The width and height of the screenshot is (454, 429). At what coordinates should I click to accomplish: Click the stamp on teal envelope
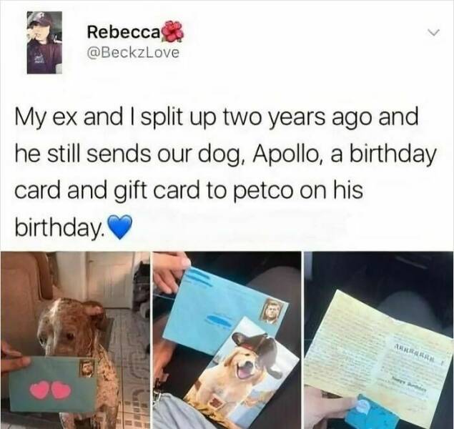(x=87, y=368)
